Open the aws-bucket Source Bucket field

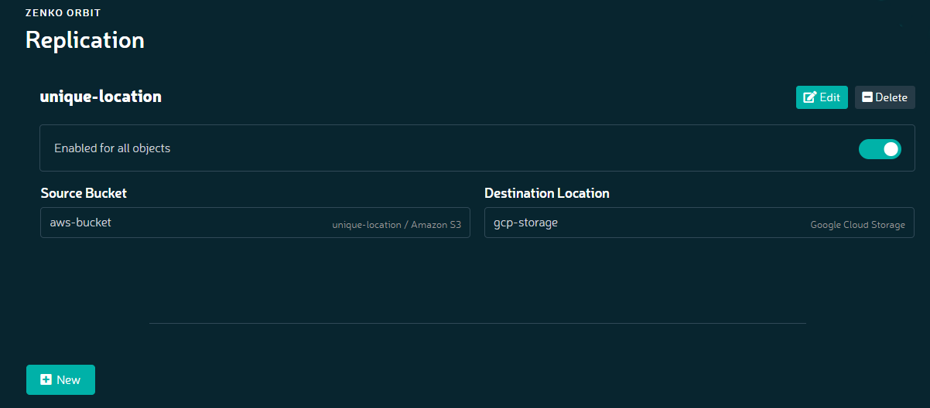(255, 223)
